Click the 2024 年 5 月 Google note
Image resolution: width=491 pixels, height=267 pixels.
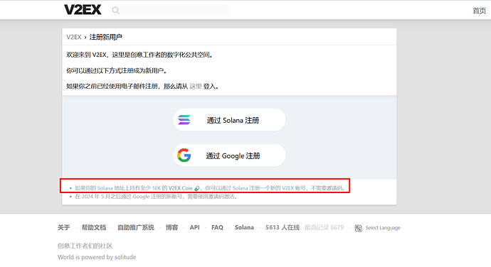(x=156, y=197)
